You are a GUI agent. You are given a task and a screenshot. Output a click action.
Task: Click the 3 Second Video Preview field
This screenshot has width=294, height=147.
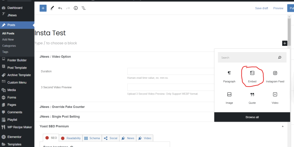[x=171, y=87]
